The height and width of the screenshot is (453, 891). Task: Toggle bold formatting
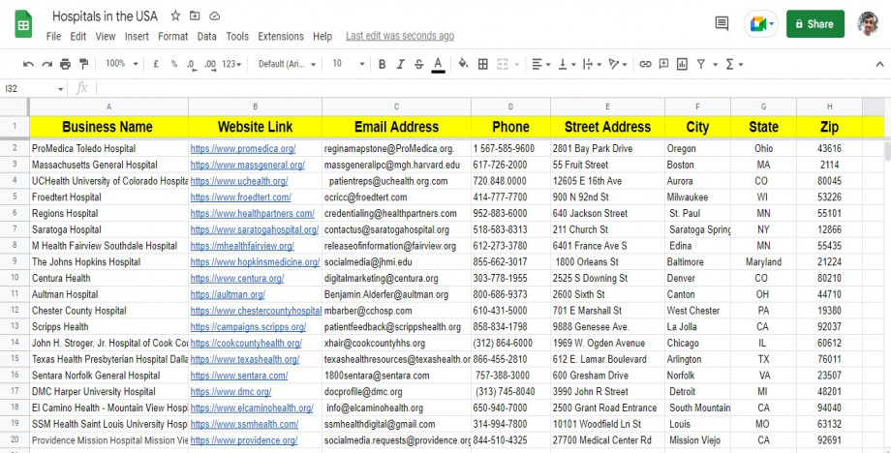pyautogui.click(x=383, y=64)
